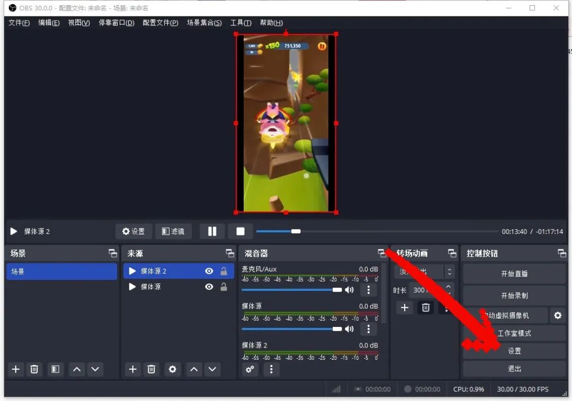Open the 场景集合(S) menu
The height and width of the screenshot is (401, 572).
pyautogui.click(x=204, y=23)
